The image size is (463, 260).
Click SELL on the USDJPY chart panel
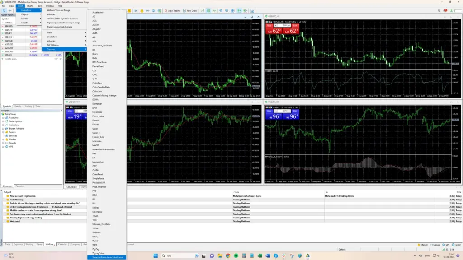[269, 111]
